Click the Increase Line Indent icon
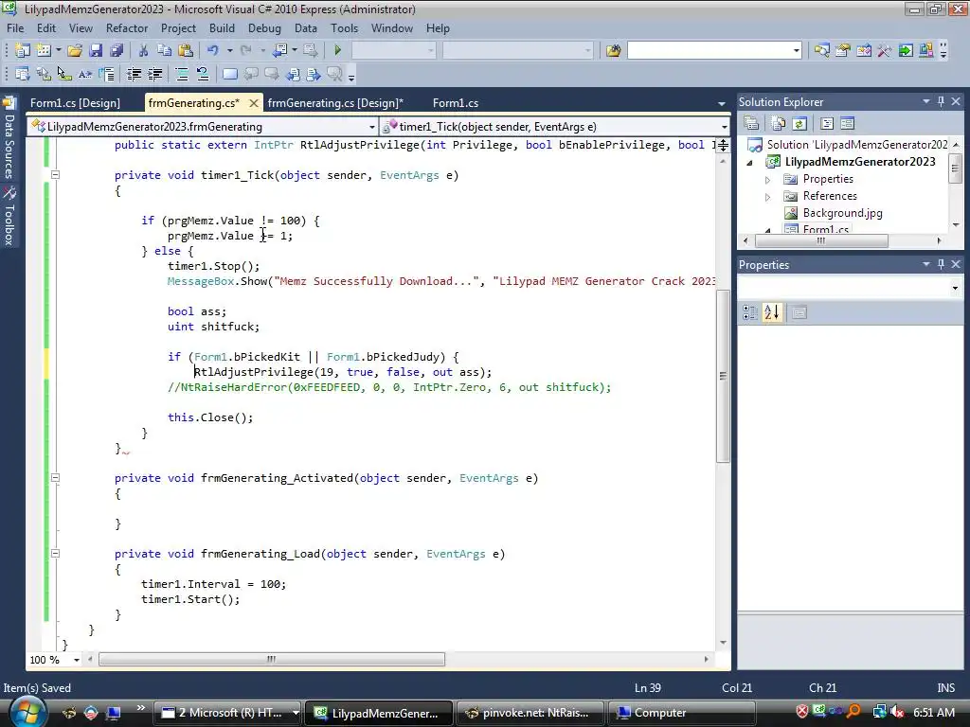Screen dimensions: 970x727 pos(154,74)
